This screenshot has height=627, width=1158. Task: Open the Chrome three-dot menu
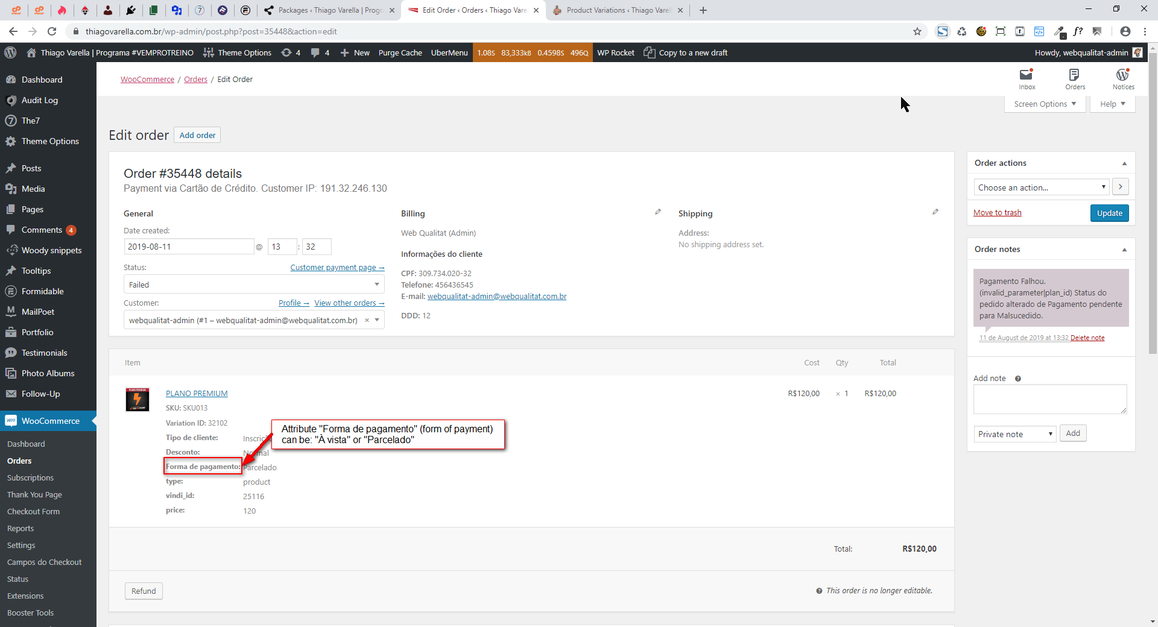pos(1145,31)
